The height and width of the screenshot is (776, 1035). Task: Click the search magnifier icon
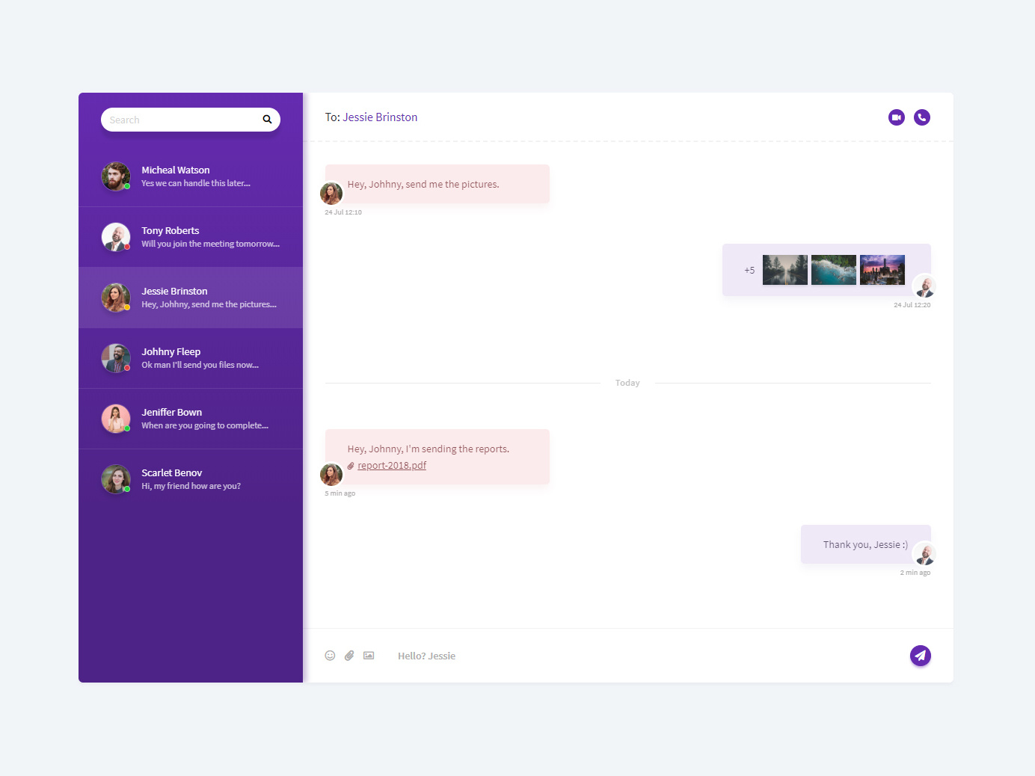coord(267,119)
